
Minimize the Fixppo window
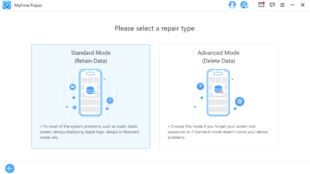pyautogui.click(x=293, y=5)
